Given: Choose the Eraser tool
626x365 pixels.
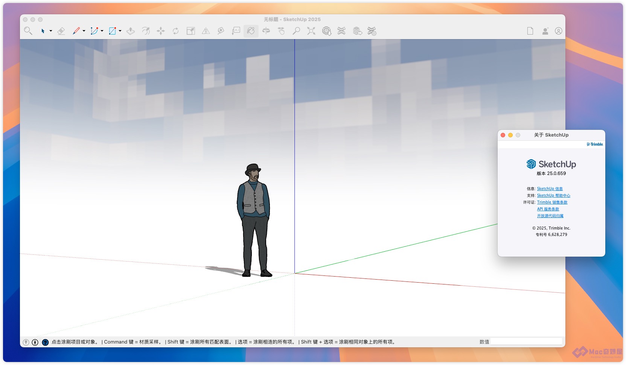Looking at the screenshot, I should click(61, 31).
